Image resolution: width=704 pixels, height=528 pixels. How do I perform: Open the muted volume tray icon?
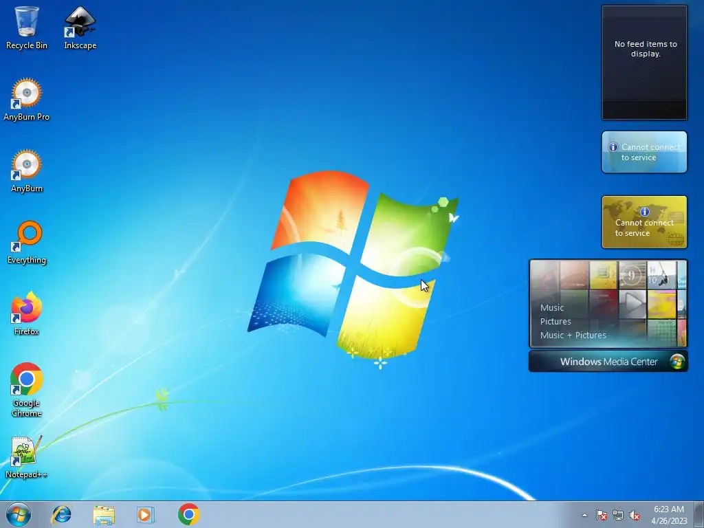pos(635,515)
